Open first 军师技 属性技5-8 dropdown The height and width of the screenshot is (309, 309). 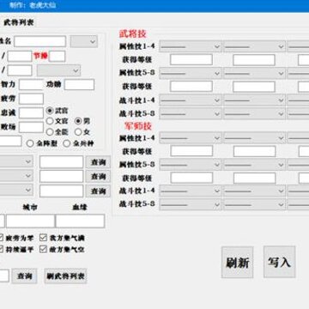tap(191, 165)
